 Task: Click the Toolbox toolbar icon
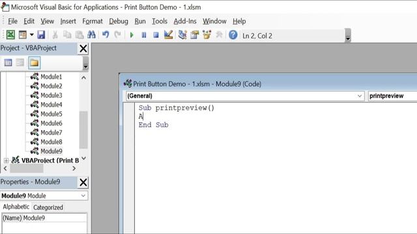(219, 34)
